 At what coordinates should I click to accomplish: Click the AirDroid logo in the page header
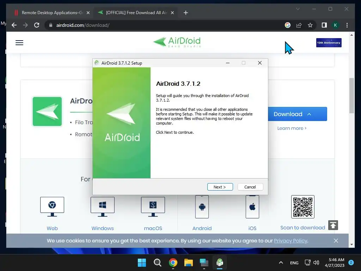click(177, 42)
